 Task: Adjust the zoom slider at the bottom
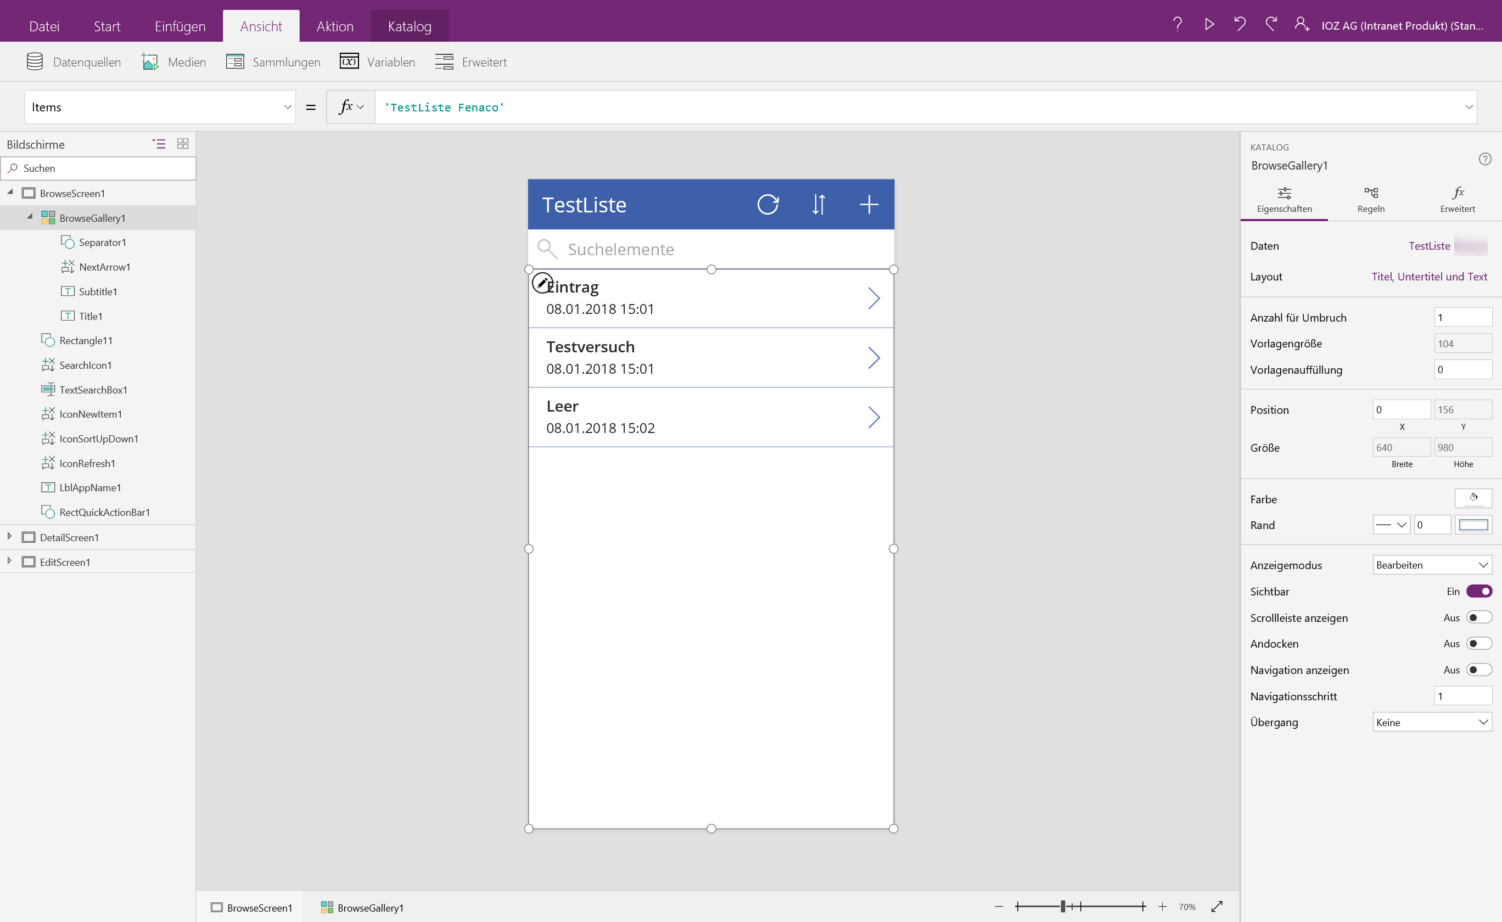click(1062, 906)
